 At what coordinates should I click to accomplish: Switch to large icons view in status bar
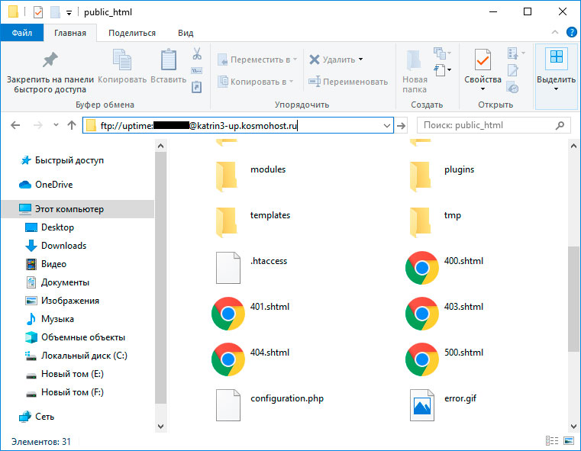point(569,440)
